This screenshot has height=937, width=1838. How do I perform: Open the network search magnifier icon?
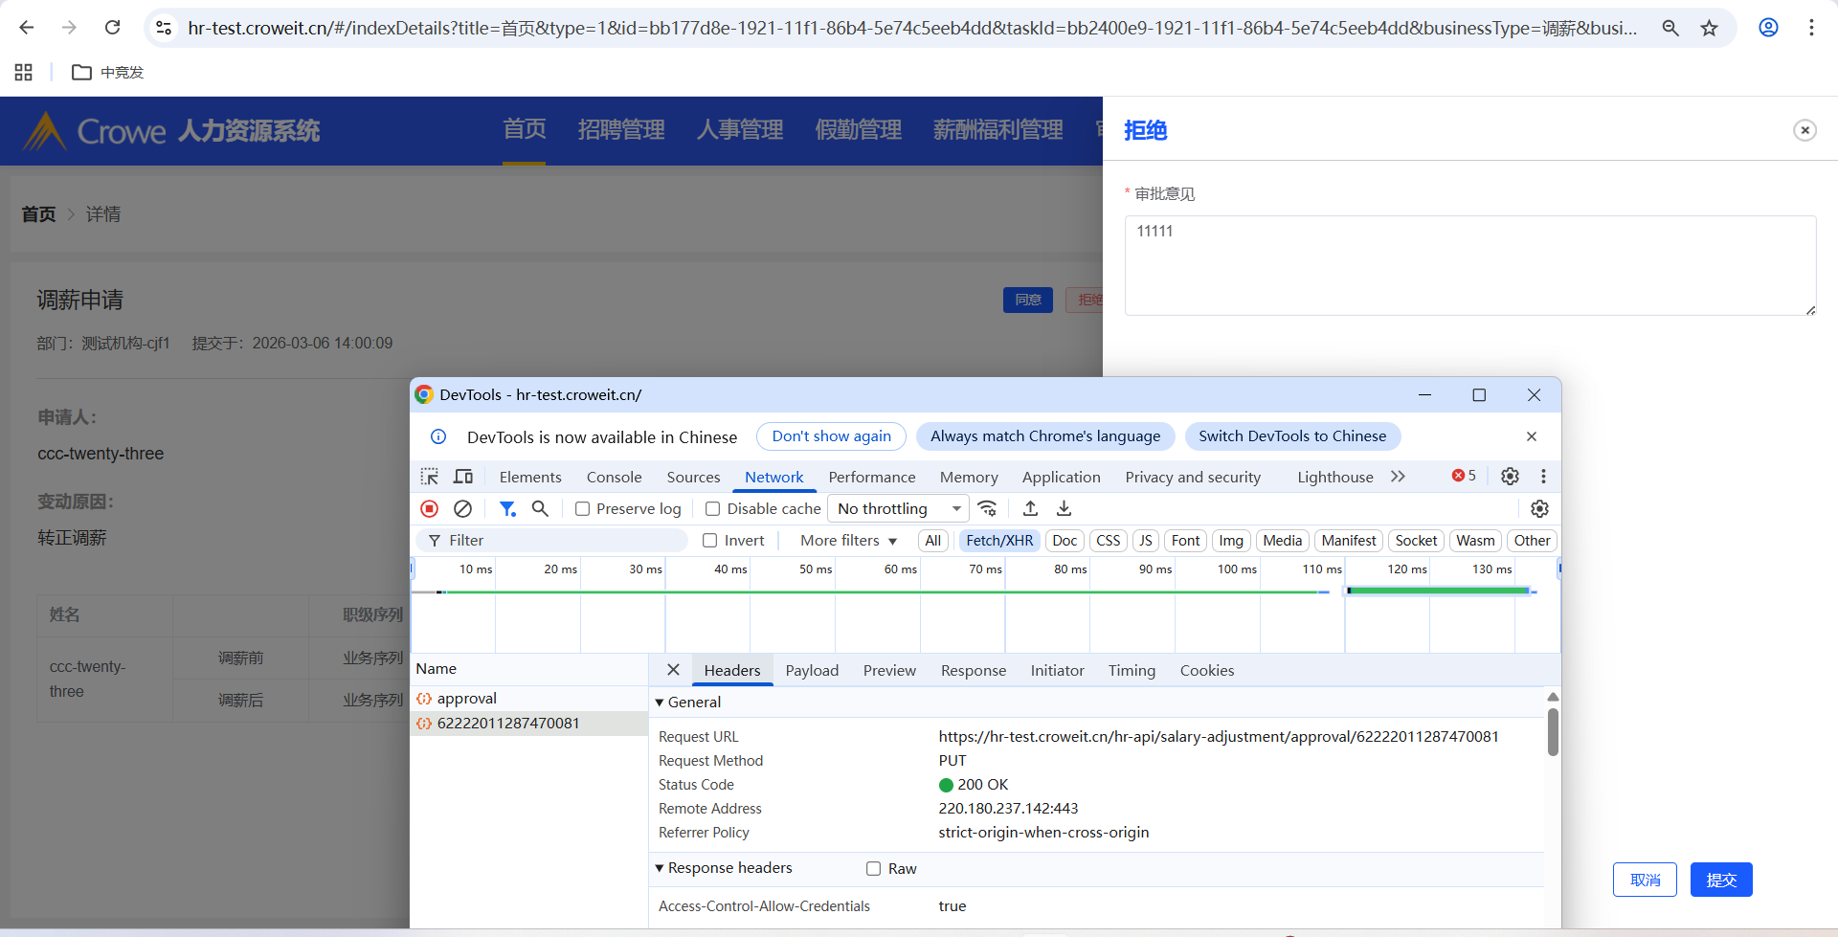point(540,509)
